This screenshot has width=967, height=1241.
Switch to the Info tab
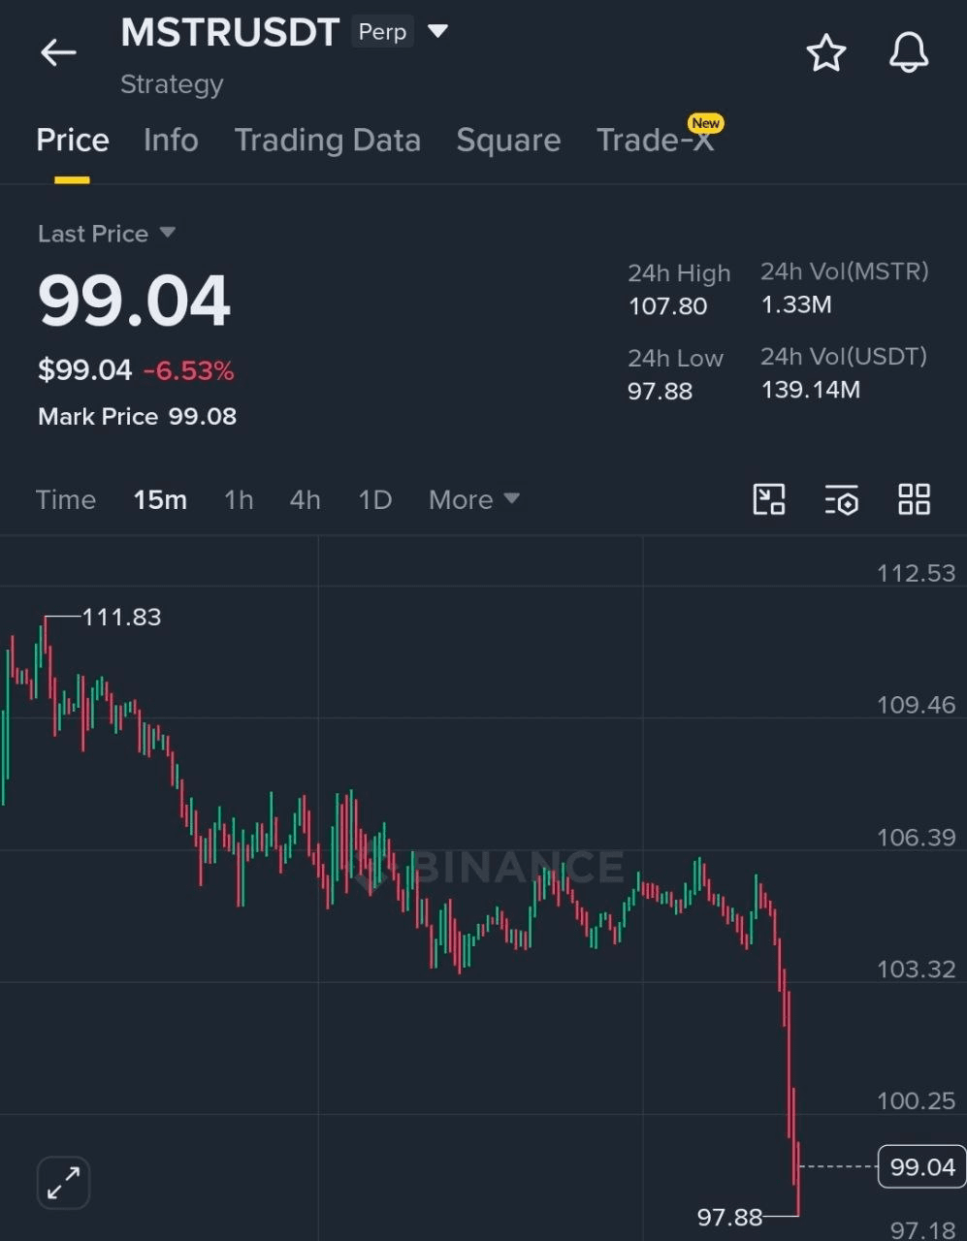[x=171, y=141]
